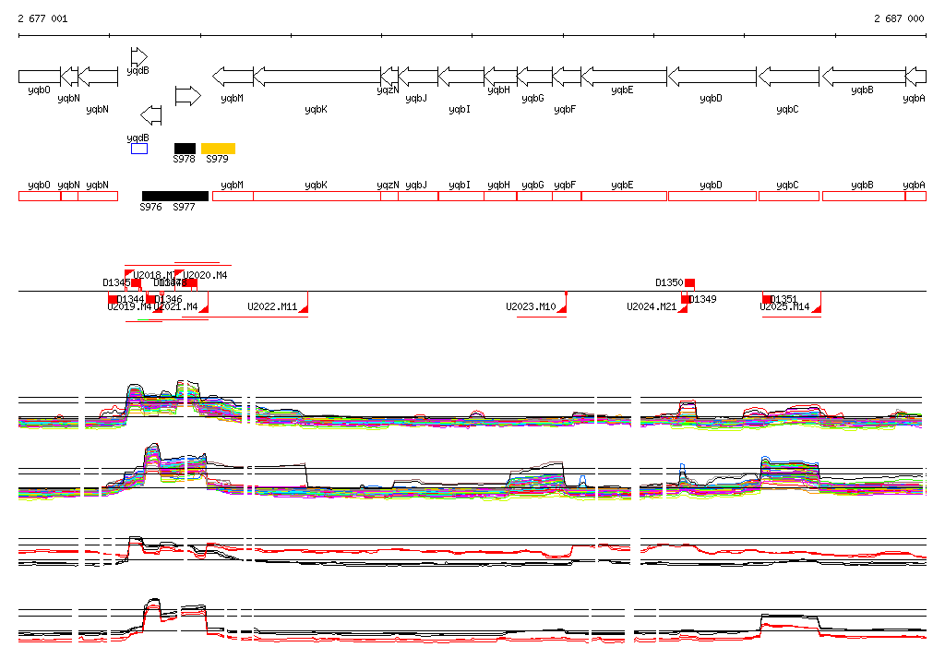The width and height of the screenshot is (945, 659).
Task: Select the red yqzN box in lower track
Action: coord(389,196)
